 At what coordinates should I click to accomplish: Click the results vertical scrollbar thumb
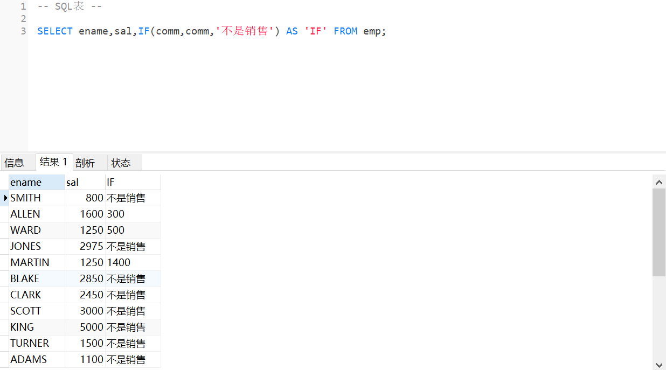click(x=659, y=232)
